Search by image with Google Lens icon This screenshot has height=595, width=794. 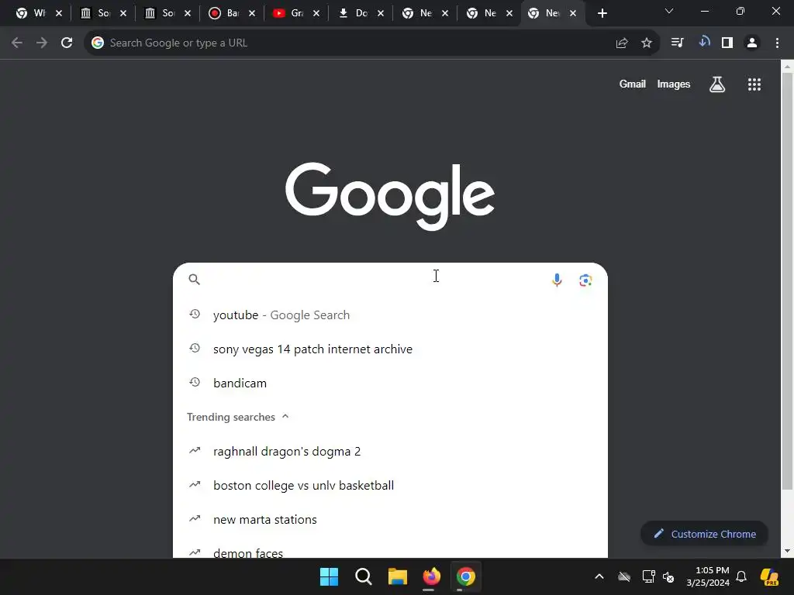click(585, 280)
